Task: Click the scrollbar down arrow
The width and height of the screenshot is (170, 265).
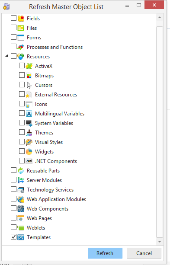Action: [160, 242]
